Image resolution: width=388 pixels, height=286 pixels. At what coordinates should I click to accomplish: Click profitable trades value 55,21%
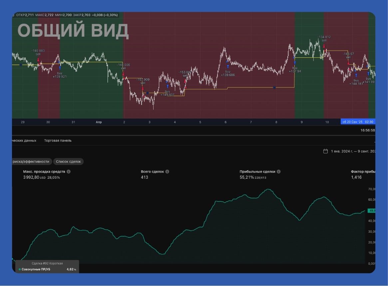click(x=246, y=177)
